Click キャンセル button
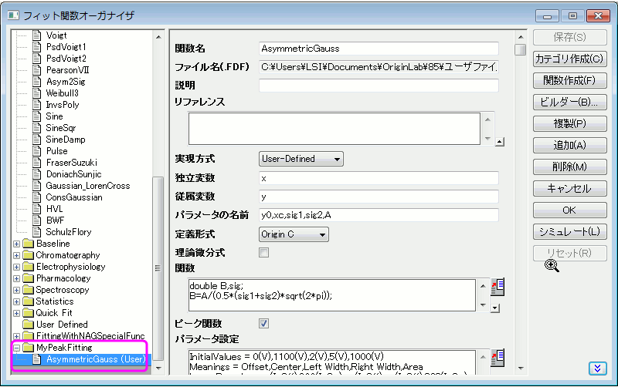618x387 pixels. pos(569,189)
